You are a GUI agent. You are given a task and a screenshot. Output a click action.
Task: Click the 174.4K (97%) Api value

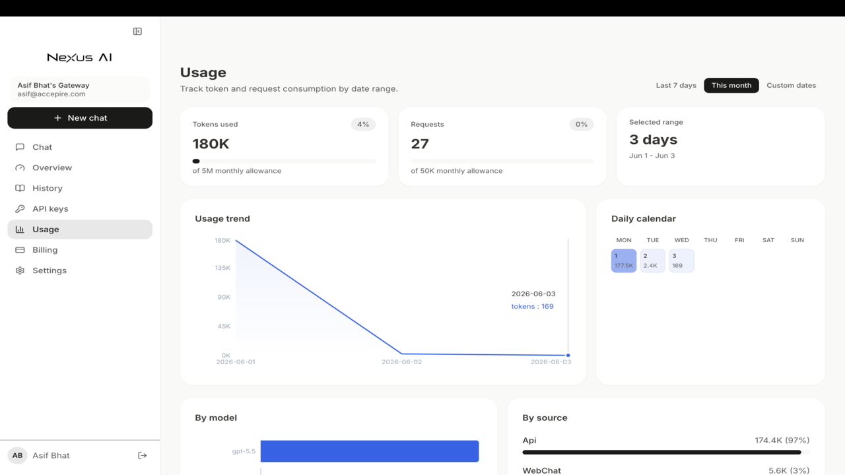[x=782, y=440]
